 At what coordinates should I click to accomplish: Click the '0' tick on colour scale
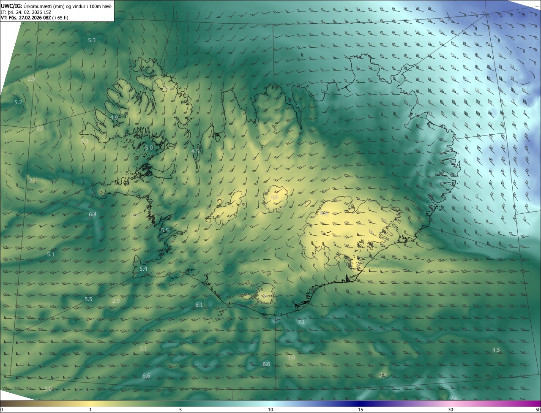[x=2, y=410]
